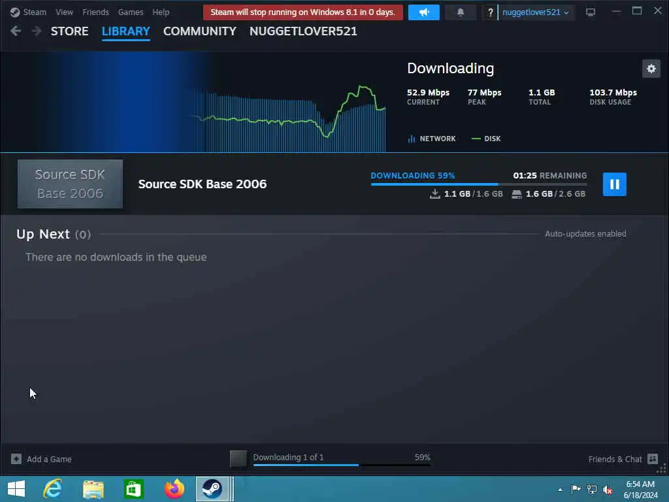Open the Help menu
This screenshot has height=502, width=669.
point(161,12)
